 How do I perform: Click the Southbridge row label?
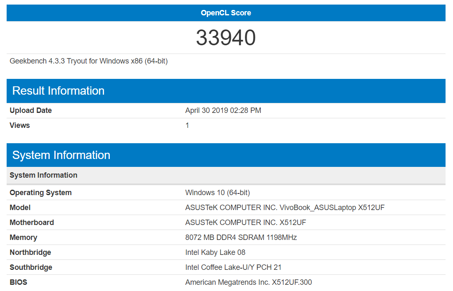pos(31,267)
